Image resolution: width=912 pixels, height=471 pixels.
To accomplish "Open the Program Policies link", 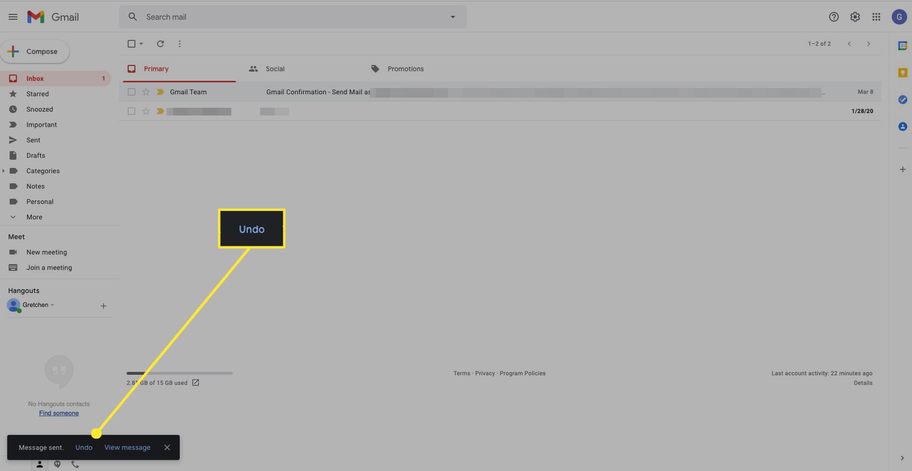I will click(x=523, y=373).
